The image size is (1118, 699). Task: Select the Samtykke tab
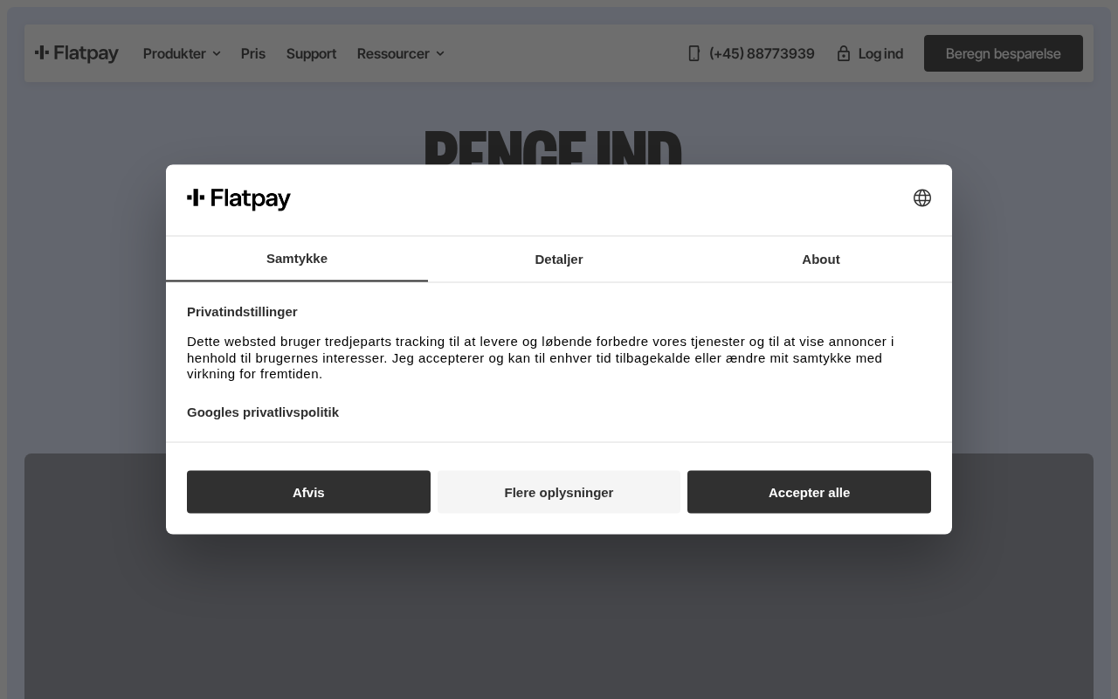[297, 259]
